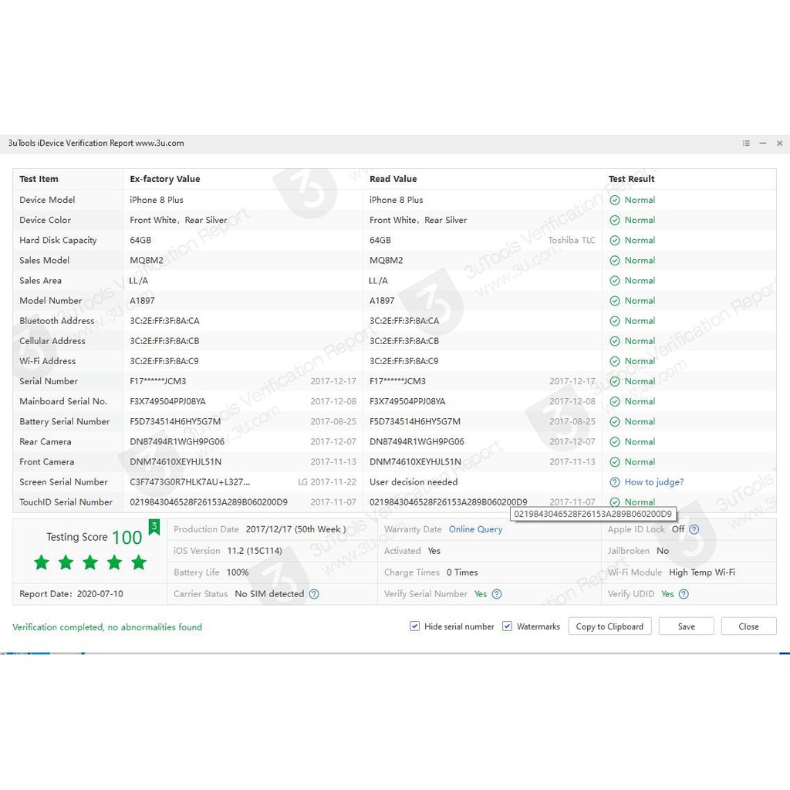Screen dimensions: 790x790
Task: Click the Serial Number Normal check icon
Action: (x=615, y=381)
